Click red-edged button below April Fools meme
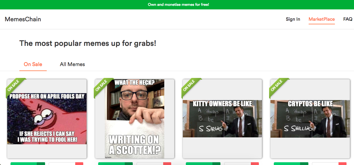Screen dimensions: 354x165 [66, 164]
